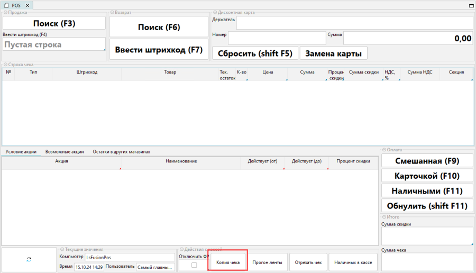Close the POS tab with X icon
This screenshot has height=273, width=476.
[28, 5]
